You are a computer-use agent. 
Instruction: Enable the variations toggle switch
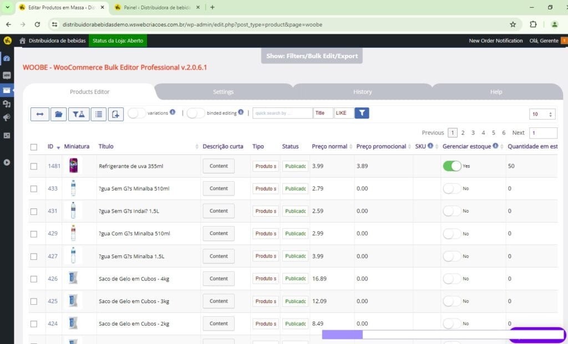[x=136, y=113]
